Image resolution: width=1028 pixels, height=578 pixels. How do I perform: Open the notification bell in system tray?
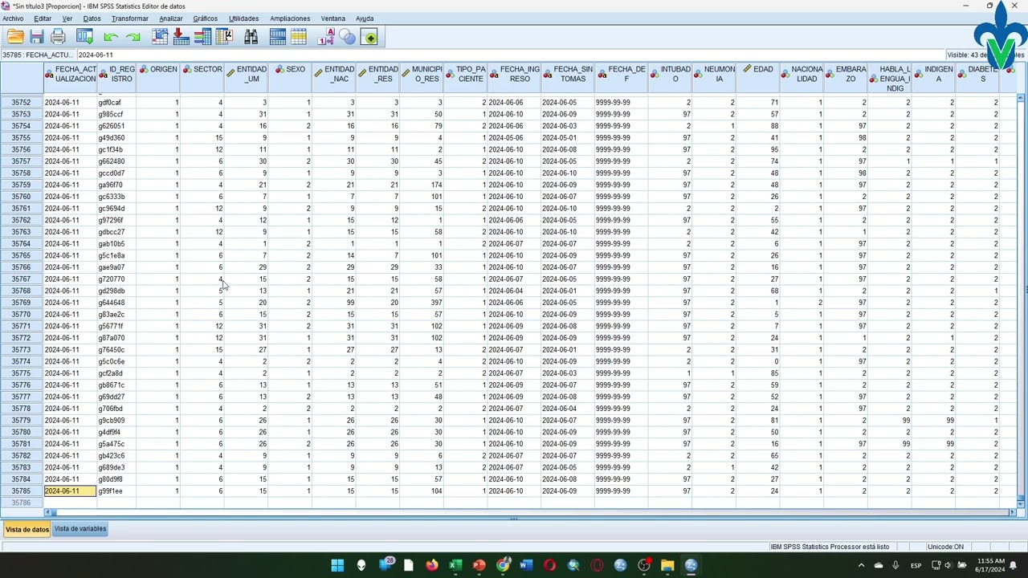click(1014, 565)
